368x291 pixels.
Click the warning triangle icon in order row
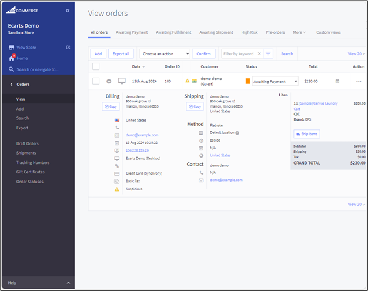188,81
